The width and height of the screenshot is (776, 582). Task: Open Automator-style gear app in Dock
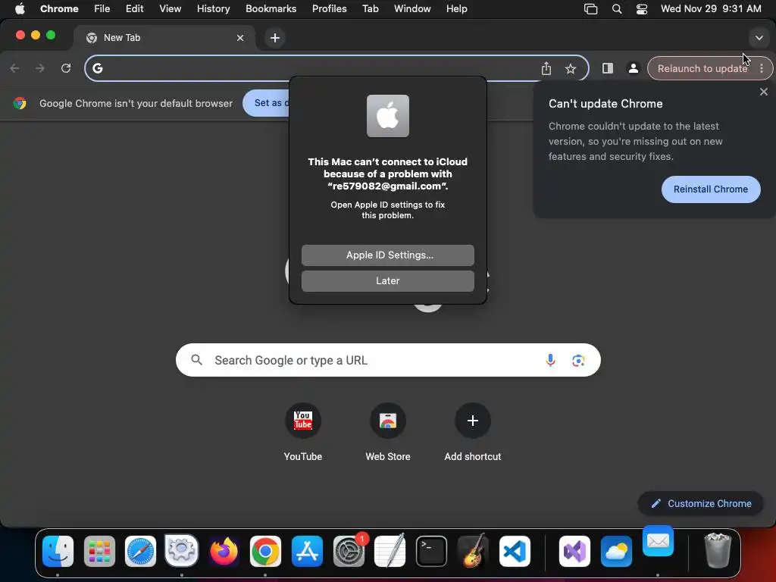pos(182,550)
